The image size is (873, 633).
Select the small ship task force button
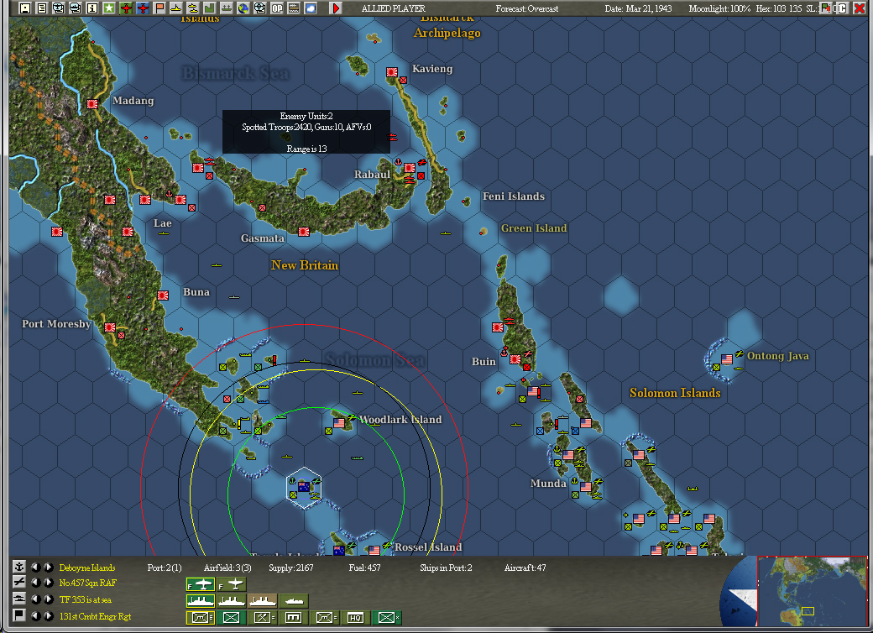(294, 601)
